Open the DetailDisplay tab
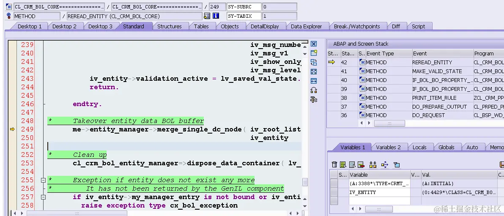 point(265,26)
